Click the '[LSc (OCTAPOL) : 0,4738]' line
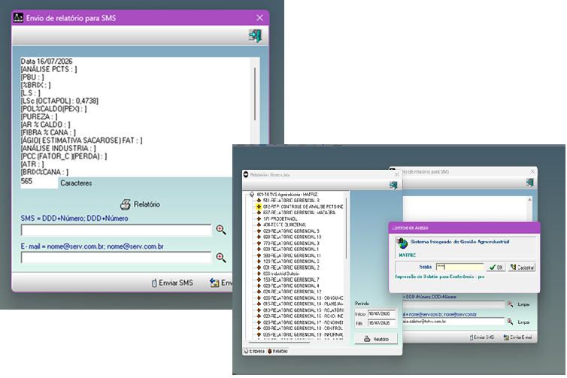567x378 pixels. tap(59, 101)
